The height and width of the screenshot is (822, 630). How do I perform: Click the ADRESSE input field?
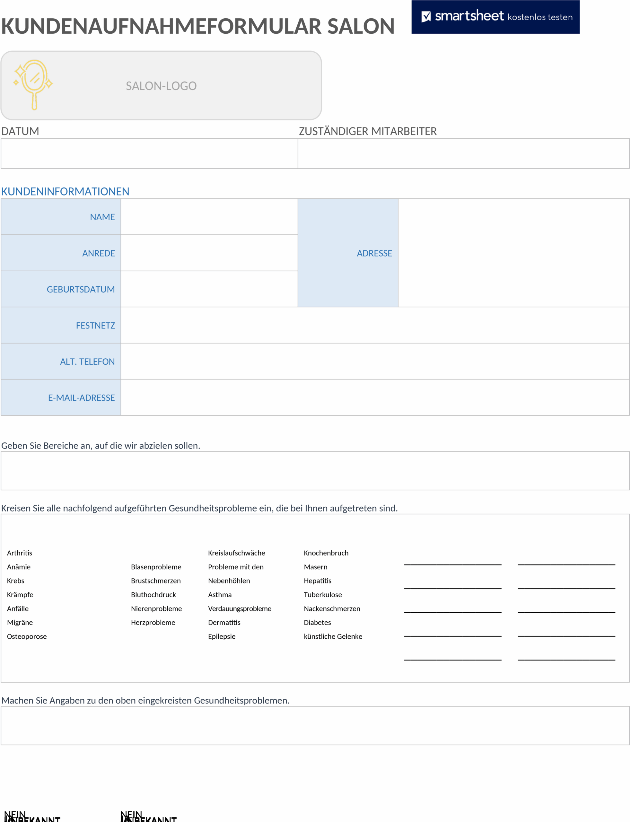514,253
